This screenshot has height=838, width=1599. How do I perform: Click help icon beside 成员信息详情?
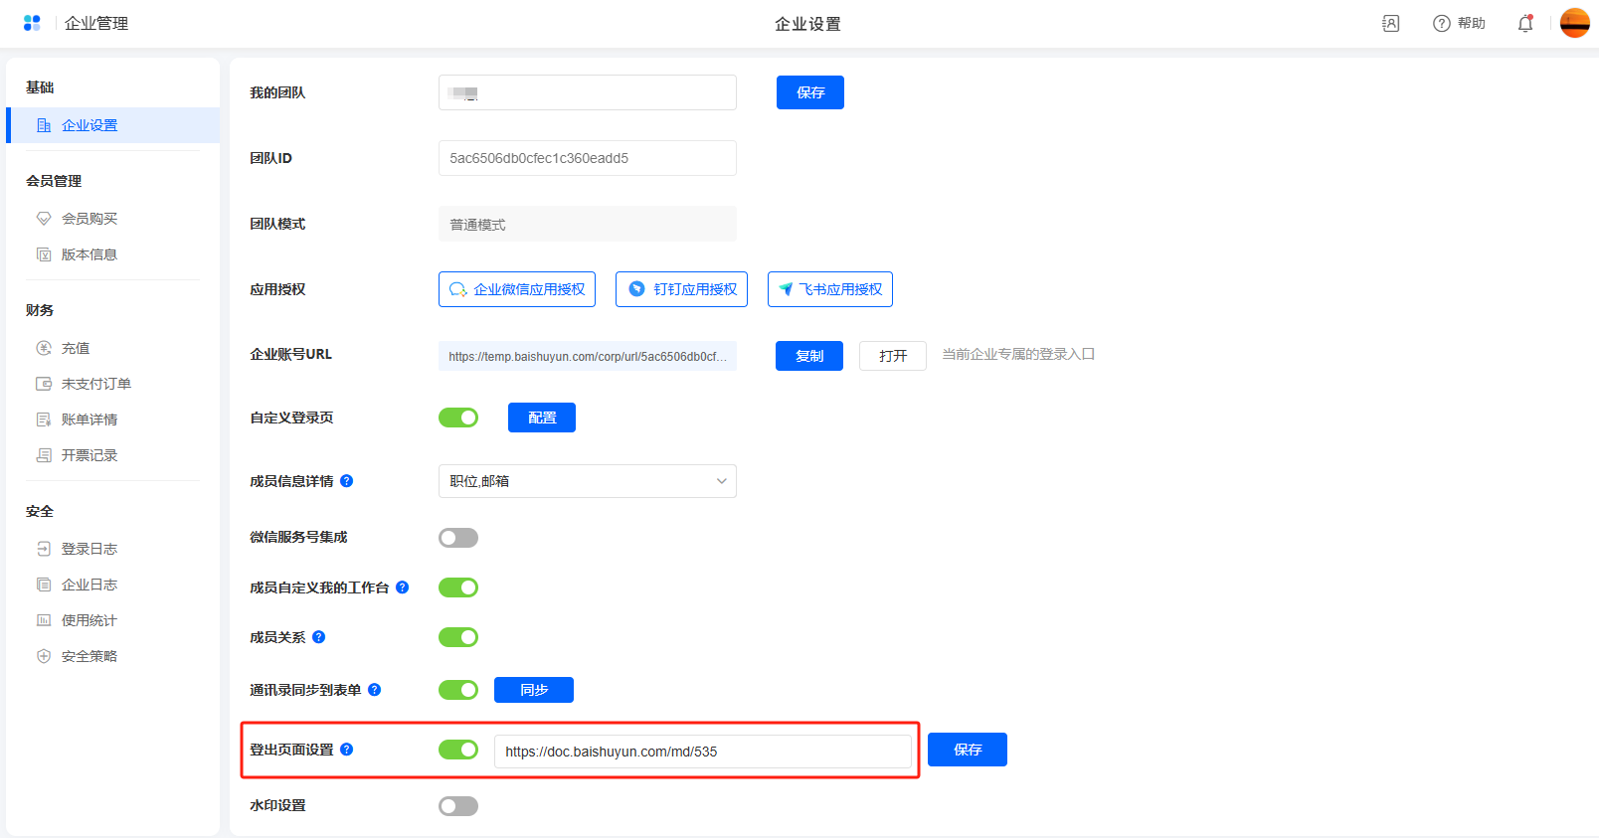tap(347, 481)
